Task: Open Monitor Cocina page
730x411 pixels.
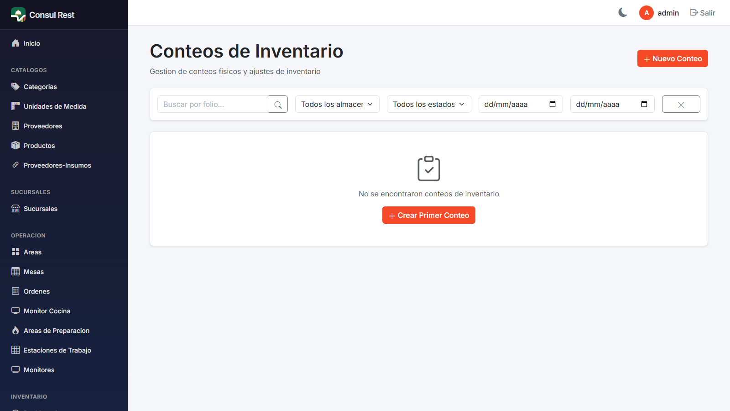Action: [x=64, y=311]
